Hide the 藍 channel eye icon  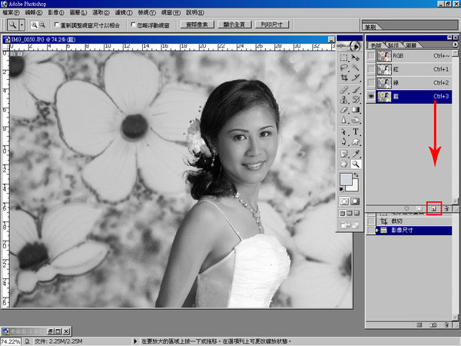[x=372, y=97]
